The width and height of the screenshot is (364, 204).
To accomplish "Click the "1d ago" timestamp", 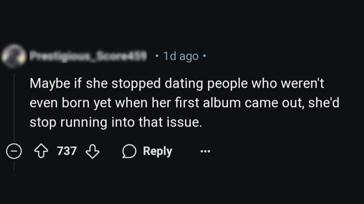I will (181, 56).
